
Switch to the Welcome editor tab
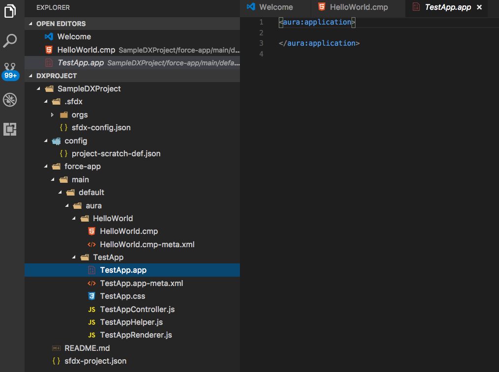coord(275,7)
